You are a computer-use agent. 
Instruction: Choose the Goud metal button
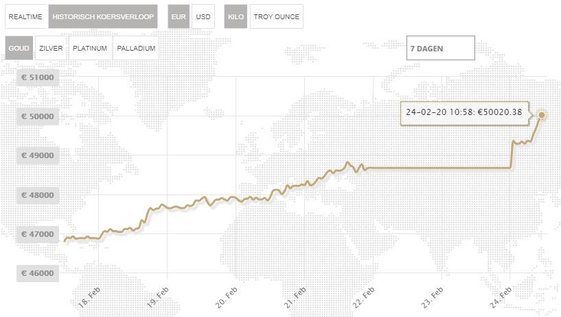point(19,49)
